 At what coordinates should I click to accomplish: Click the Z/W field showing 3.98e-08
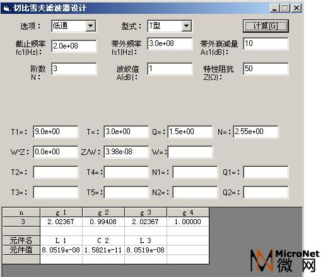click(126, 152)
